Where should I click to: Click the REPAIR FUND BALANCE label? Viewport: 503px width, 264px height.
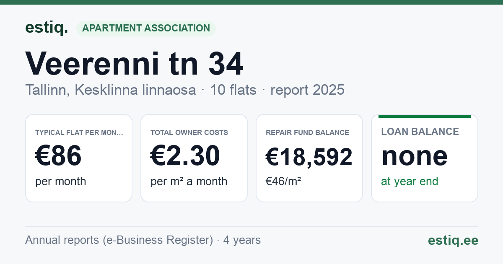click(x=307, y=132)
